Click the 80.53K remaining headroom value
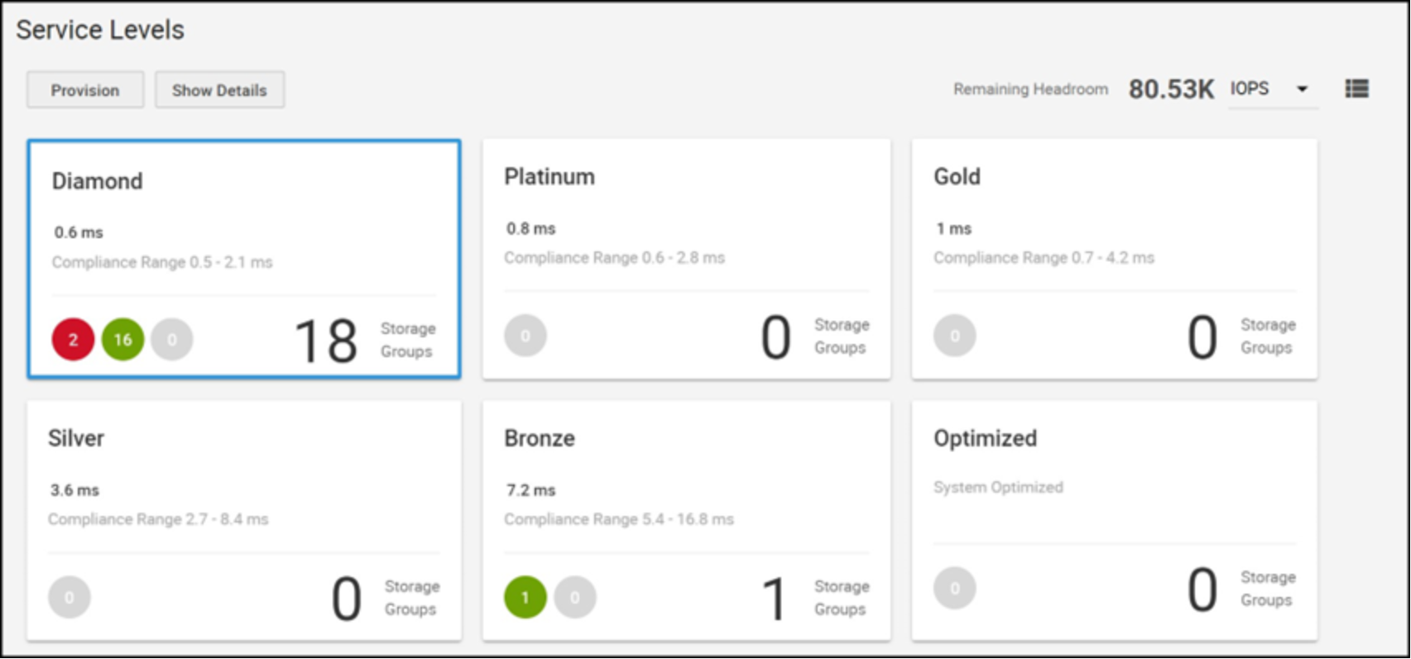Screen dimensions: 1411x659 pyautogui.click(x=1171, y=89)
